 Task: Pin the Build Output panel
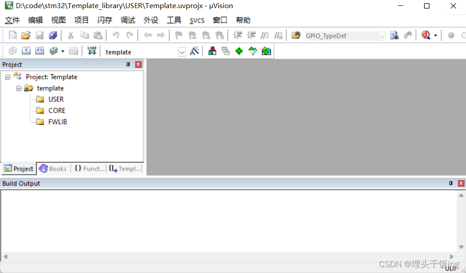tap(451, 183)
